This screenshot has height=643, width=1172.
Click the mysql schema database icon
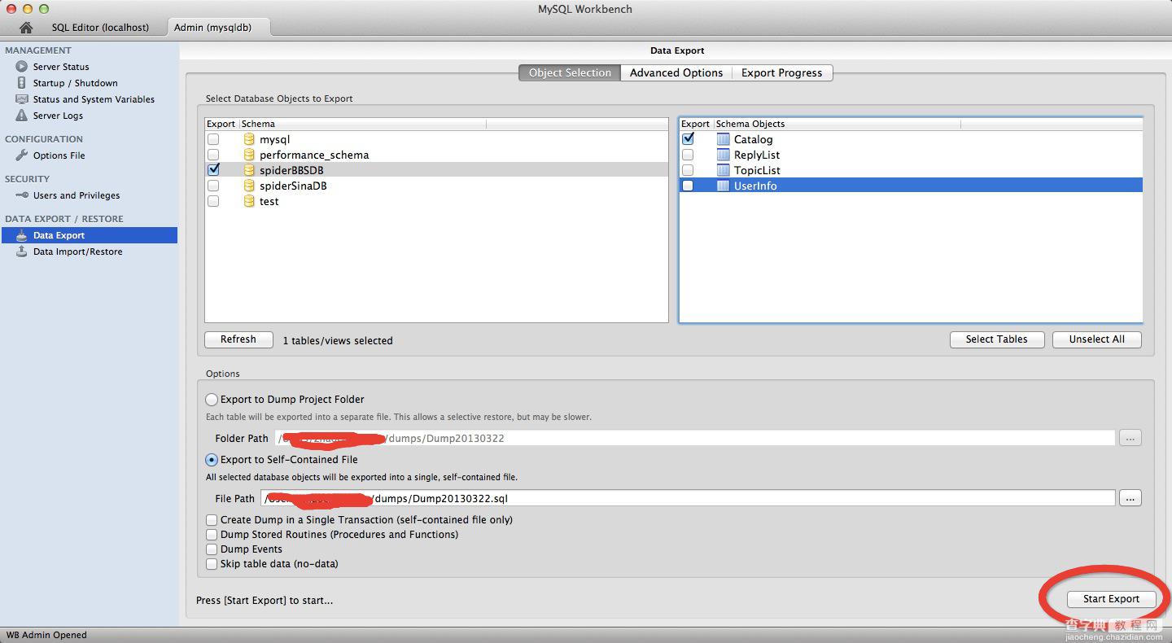(x=249, y=139)
